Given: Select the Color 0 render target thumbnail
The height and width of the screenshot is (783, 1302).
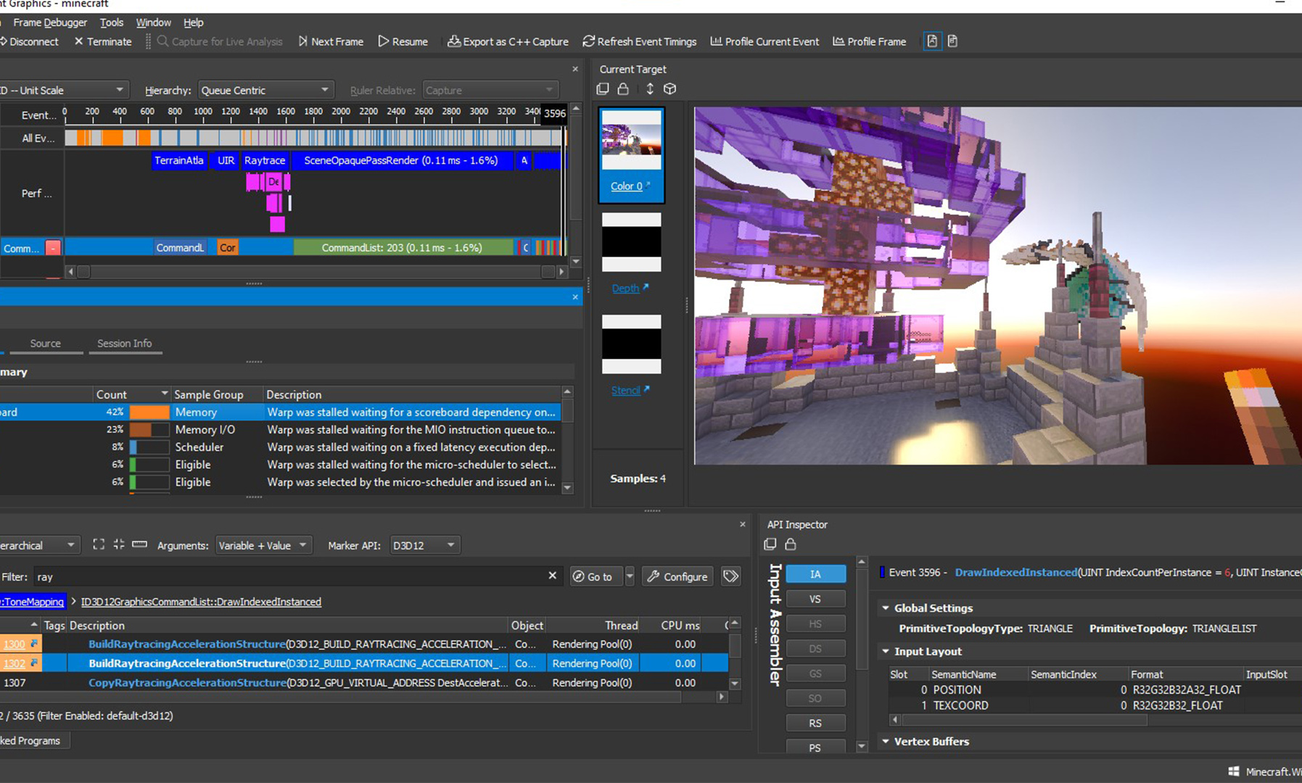Looking at the screenshot, I should (x=631, y=154).
